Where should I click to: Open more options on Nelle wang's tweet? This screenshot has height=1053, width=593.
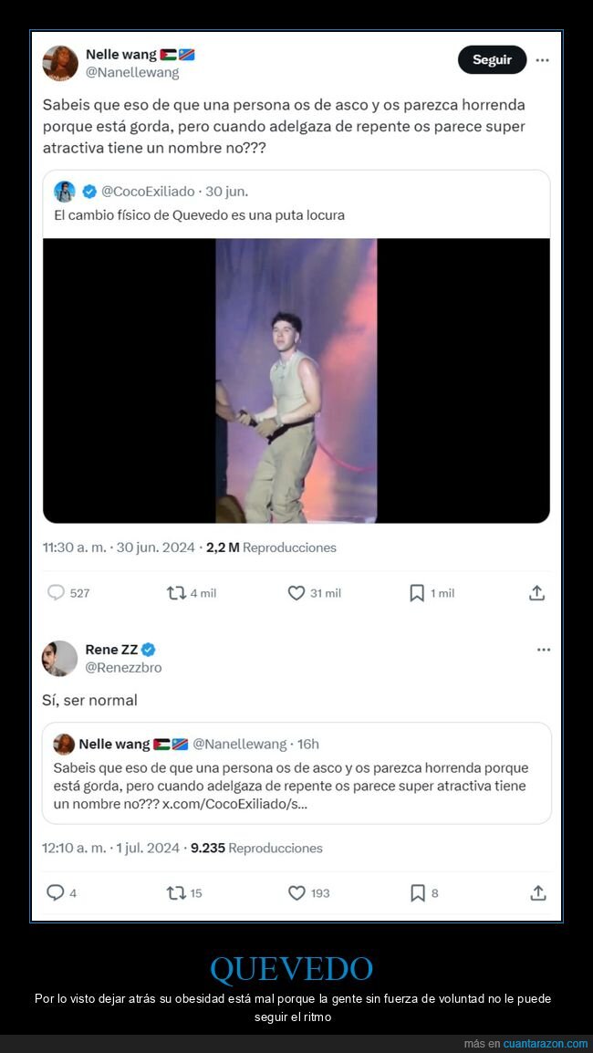click(543, 60)
